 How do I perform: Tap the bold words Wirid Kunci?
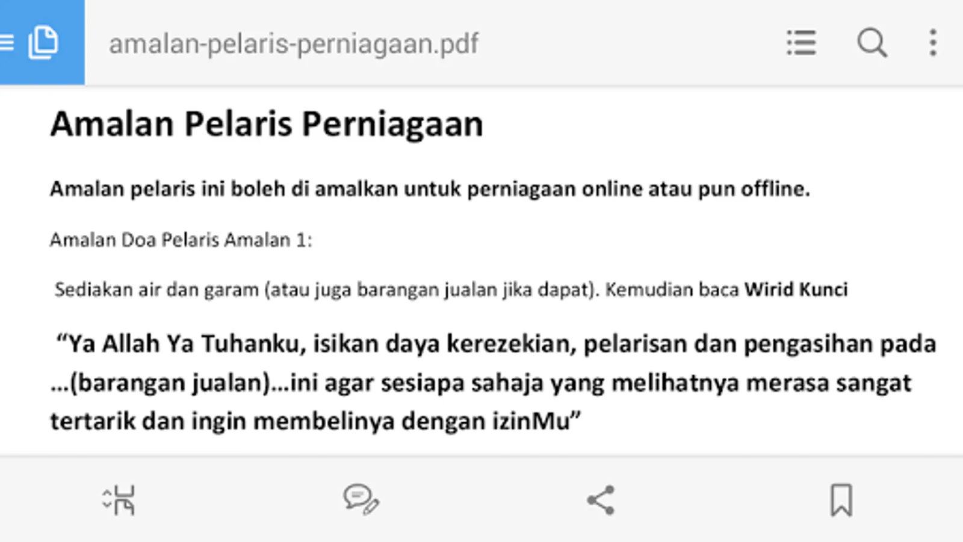click(796, 290)
